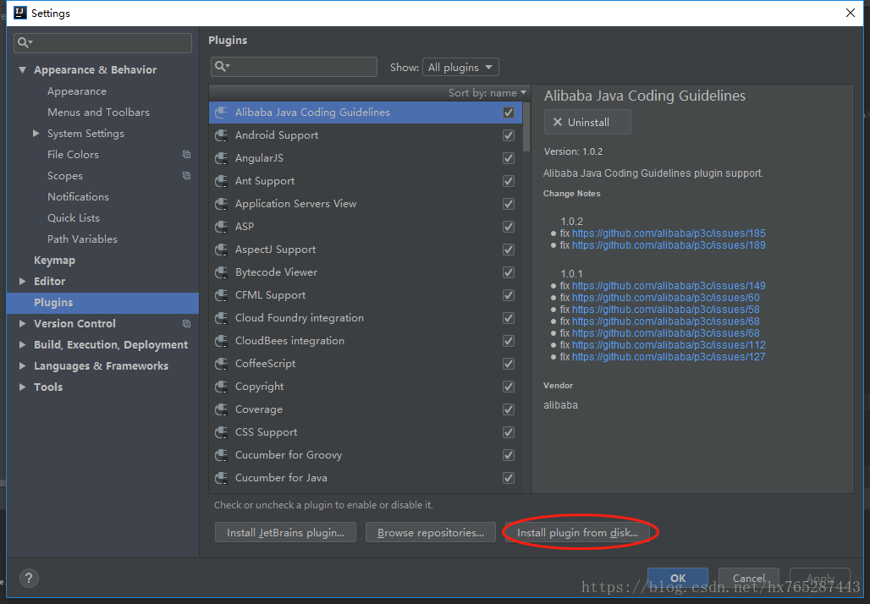Toggle the Coverage plugin checkbox
The height and width of the screenshot is (604, 870).
coord(509,409)
